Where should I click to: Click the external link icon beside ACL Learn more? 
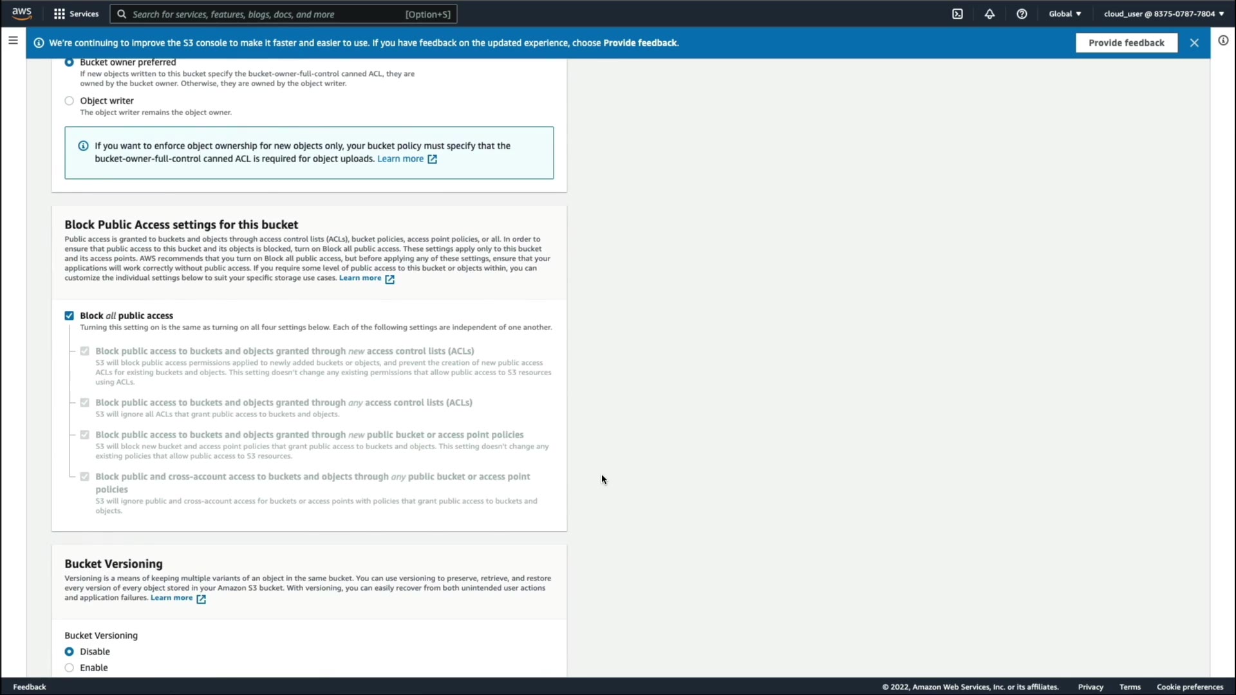[433, 159]
